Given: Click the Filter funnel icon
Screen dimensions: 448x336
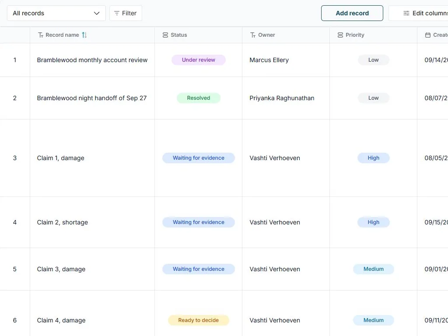Looking at the screenshot, I should [116, 13].
